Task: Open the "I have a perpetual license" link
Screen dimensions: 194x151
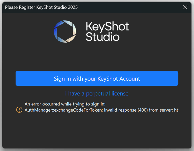Action: (x=97, y=94)
